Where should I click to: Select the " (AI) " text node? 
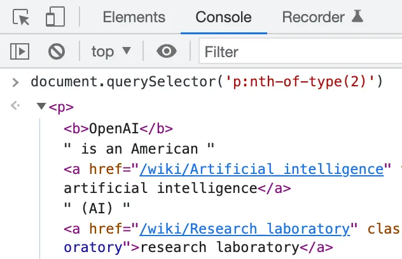point(97,208)
